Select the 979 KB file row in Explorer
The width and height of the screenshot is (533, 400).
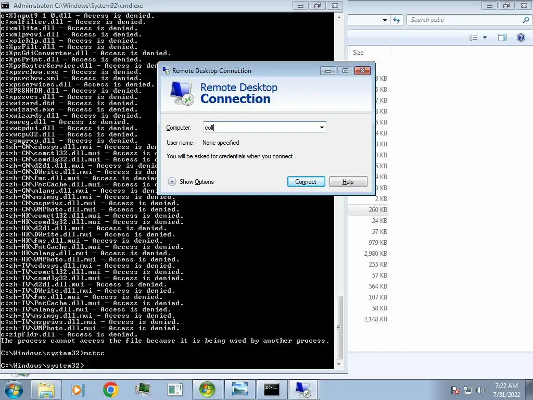[369, 243]
